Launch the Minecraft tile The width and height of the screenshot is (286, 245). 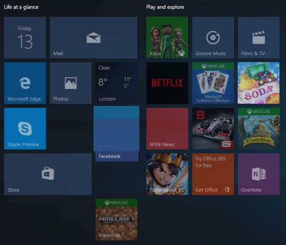point(116,220)
